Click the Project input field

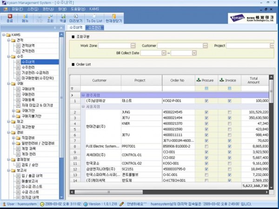pos(247,46)
